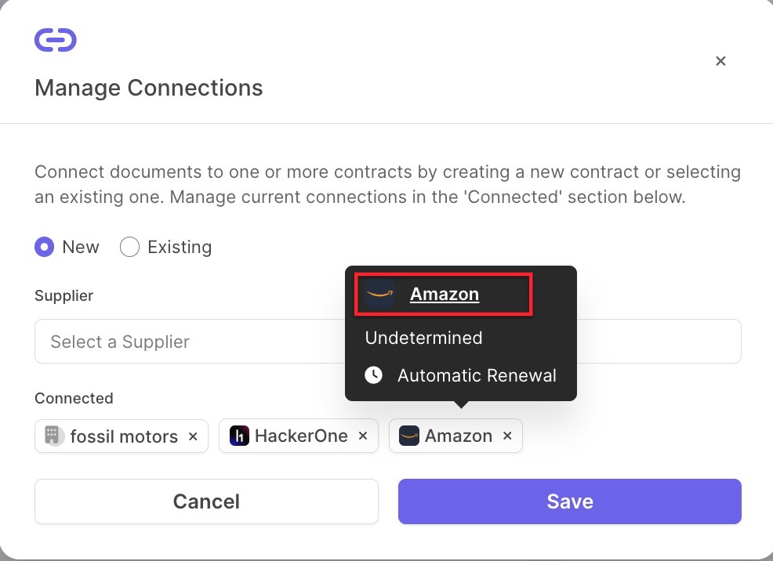This screenshot has height=561, width=773.
Task: Select the New radio option
Action: pos(45,247)
